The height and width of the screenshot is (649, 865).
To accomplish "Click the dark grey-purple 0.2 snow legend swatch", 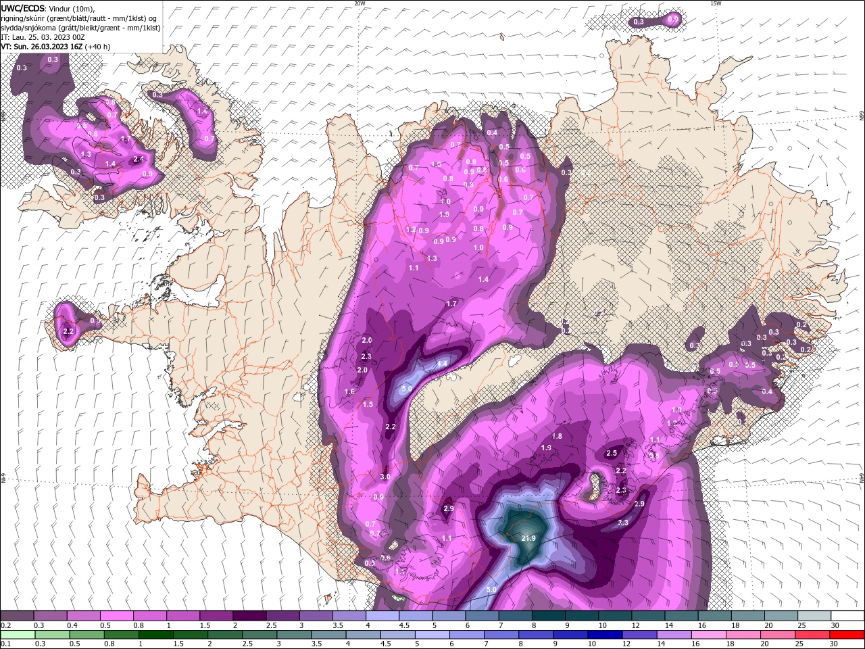I will click(x=17, y=616).
